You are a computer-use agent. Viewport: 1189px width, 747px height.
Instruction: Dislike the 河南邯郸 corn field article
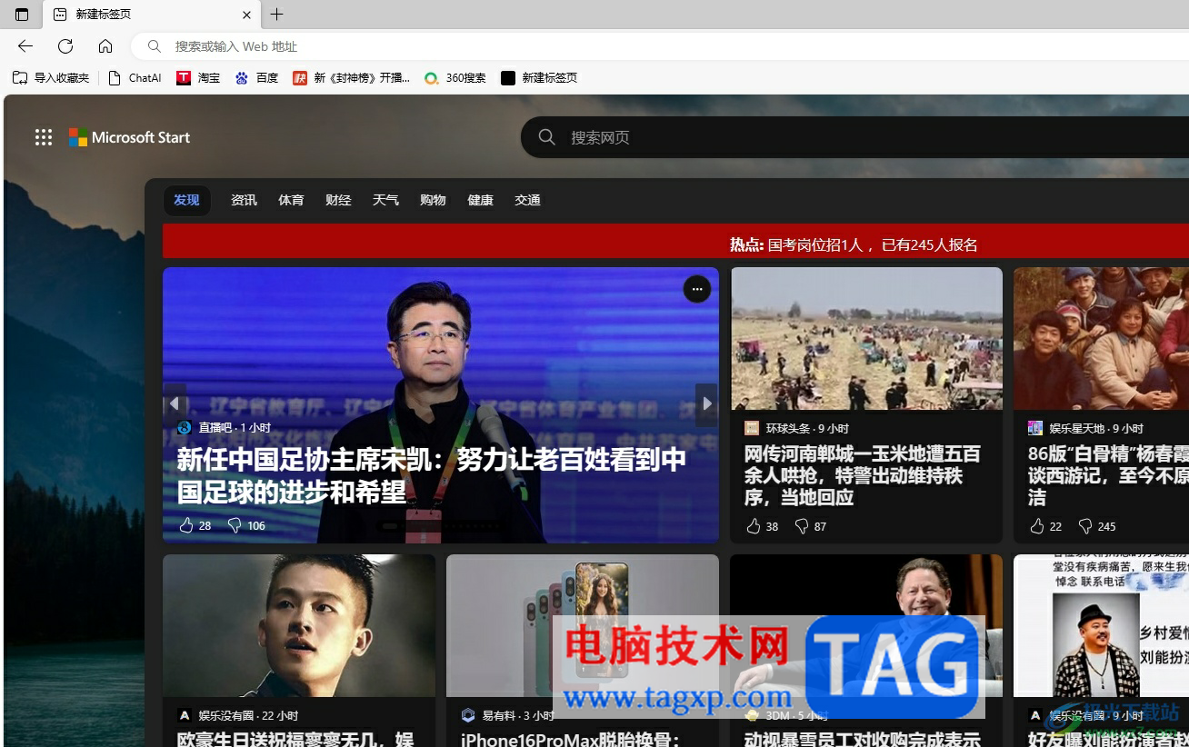click(x=801, y=525)
